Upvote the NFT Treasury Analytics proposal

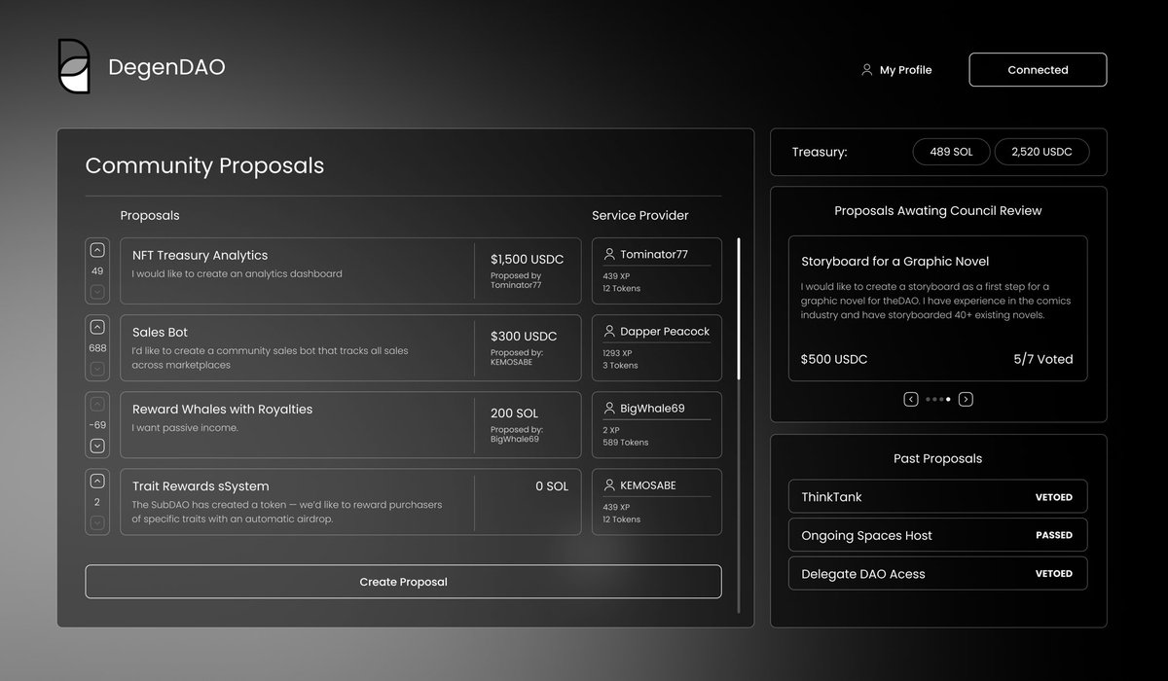point(97,250)
